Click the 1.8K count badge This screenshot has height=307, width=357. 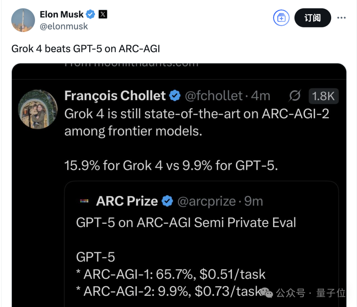point(323,96)
